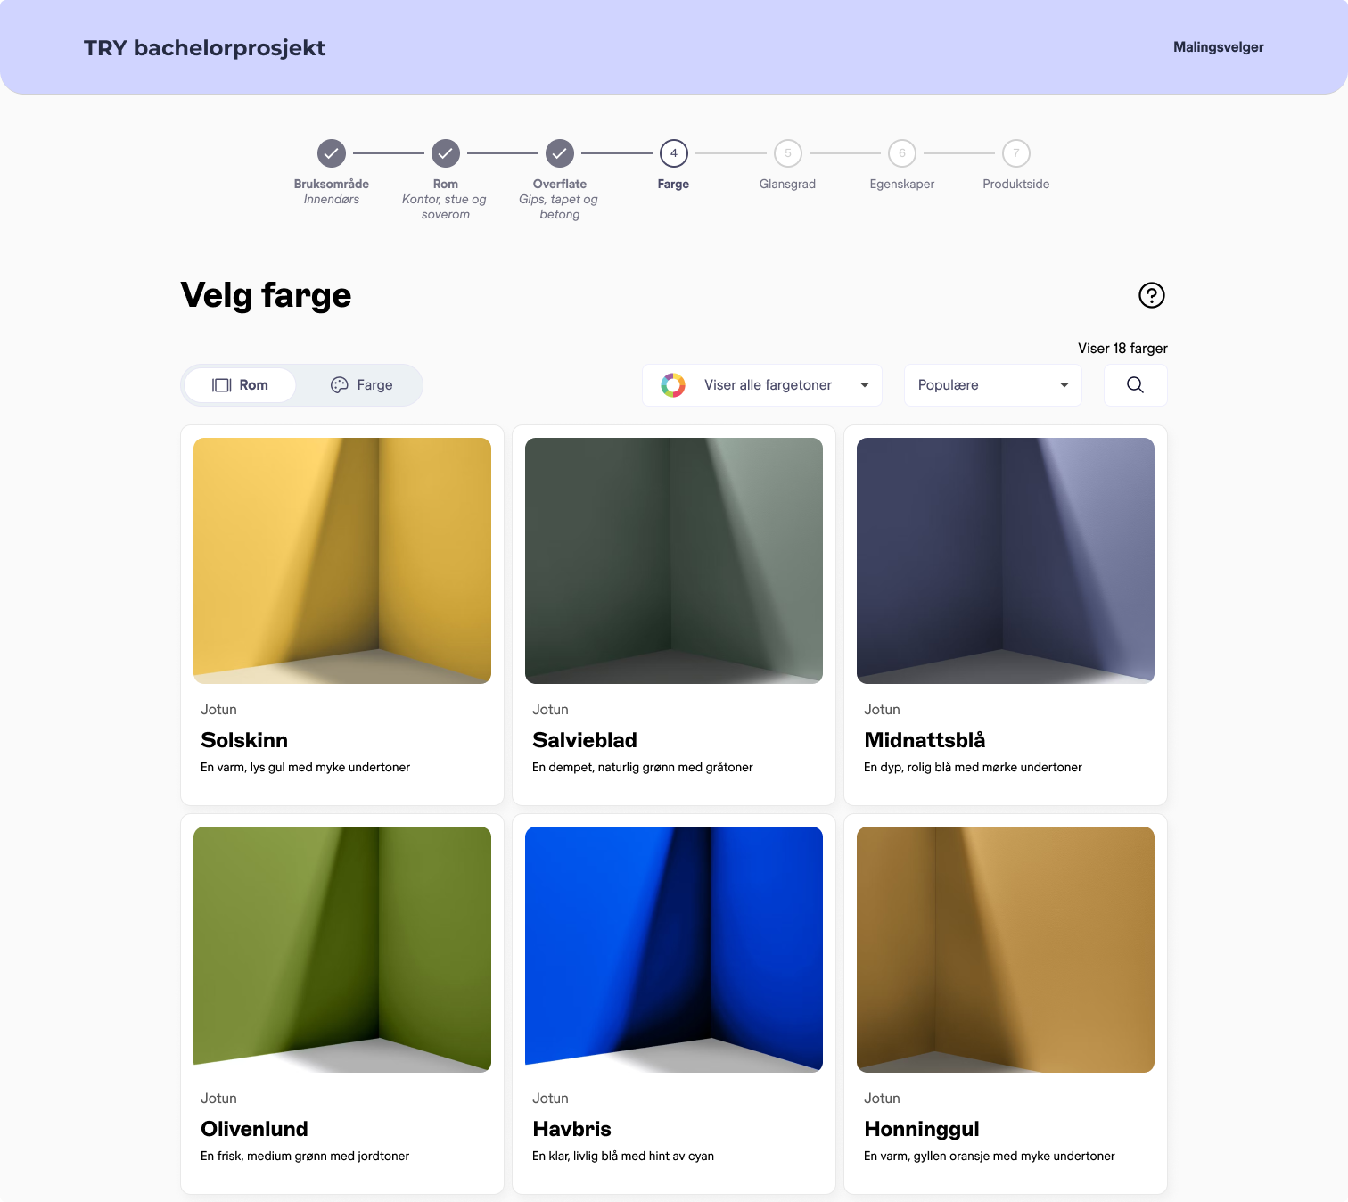Viewport: 1348px width, 1202px height.
Task: Click the completed Bruksområde step checkmark
Action: (331, 153)
